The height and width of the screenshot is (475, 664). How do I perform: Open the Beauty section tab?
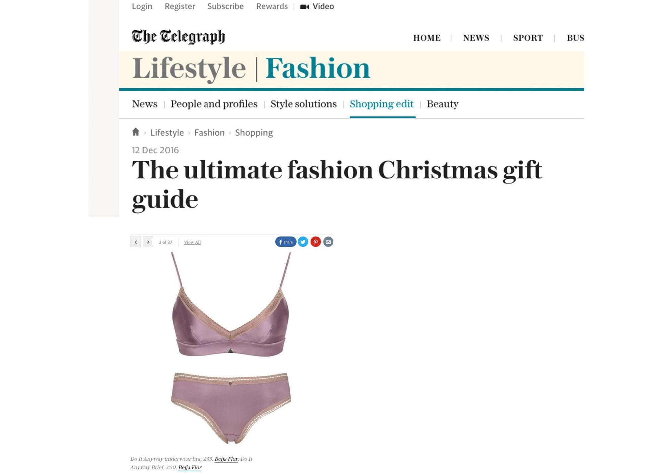(x=443, y=104)
